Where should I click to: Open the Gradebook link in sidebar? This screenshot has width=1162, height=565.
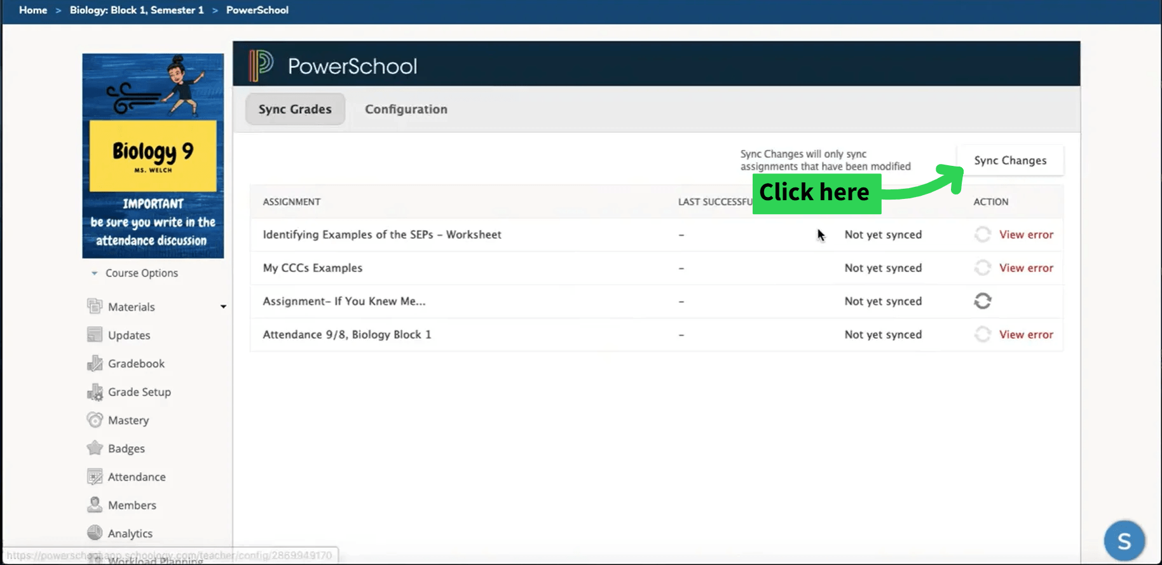click(x=136, y=364)
